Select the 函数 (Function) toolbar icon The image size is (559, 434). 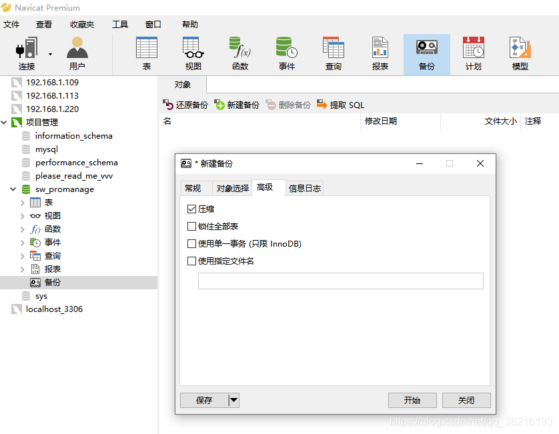[240, 54]
